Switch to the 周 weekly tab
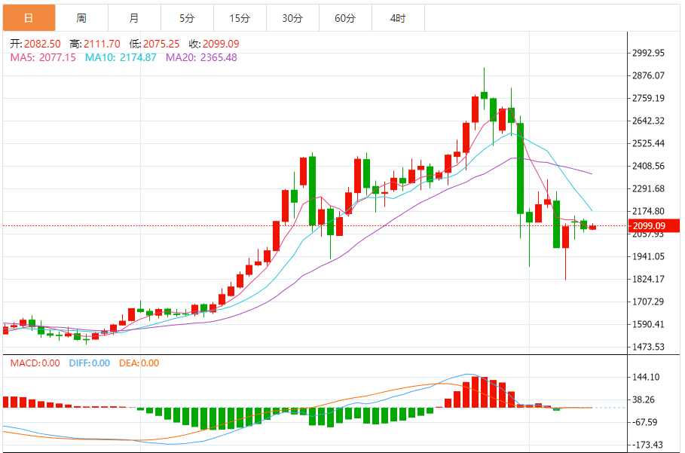The width and height of the screenshot is (685, 453). pyautogui.click(x=81, y=18)
